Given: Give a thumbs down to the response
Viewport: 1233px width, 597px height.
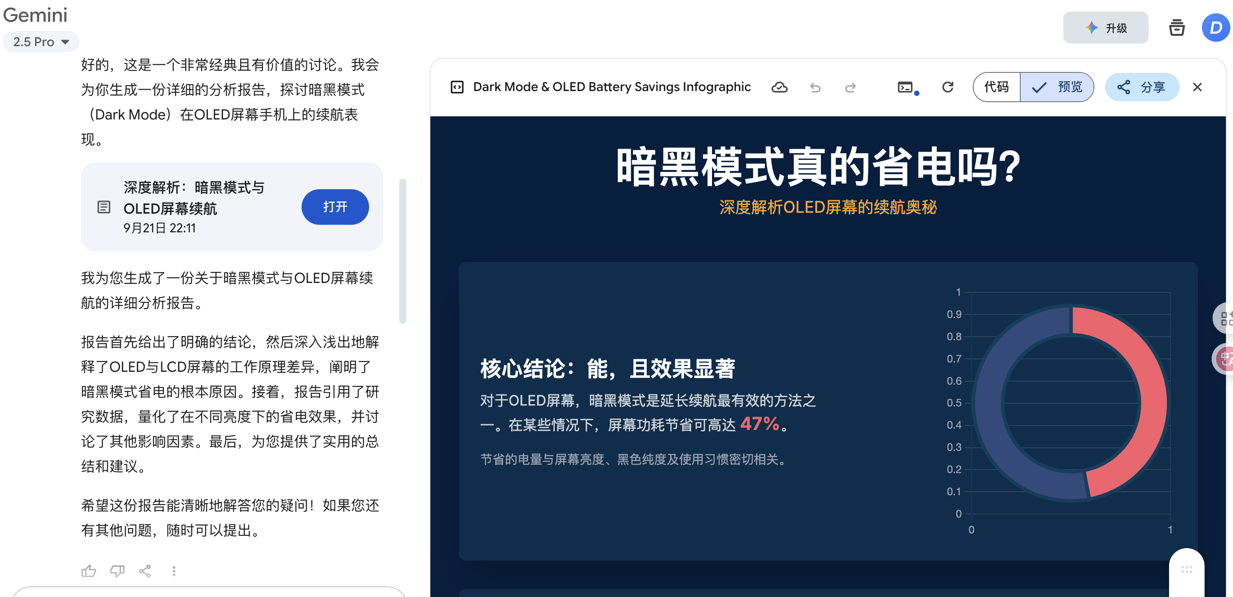Looking at the screenshot, I should (117, 571).
